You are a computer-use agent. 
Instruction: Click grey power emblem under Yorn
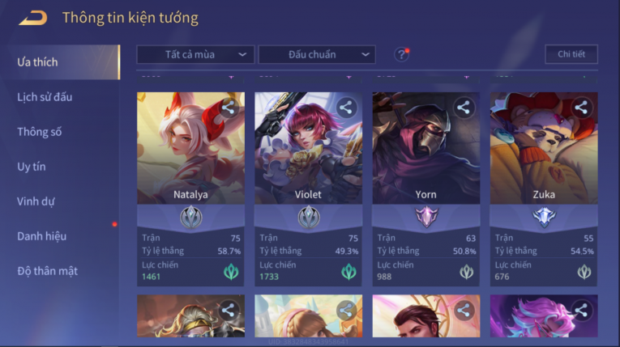467,272
